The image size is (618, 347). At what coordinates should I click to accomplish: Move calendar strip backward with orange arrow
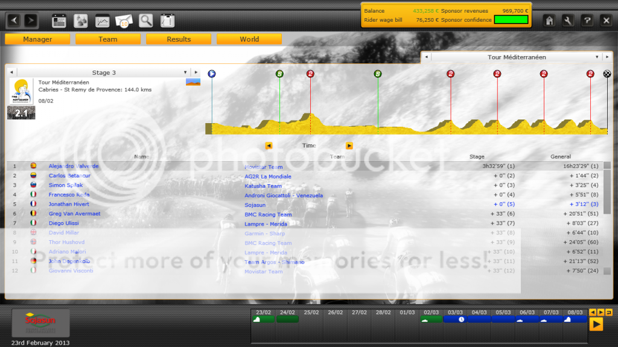593,313
